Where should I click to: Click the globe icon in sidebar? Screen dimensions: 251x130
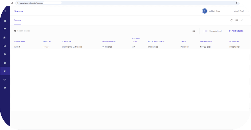pyautogui.click(x=5, y=54)
